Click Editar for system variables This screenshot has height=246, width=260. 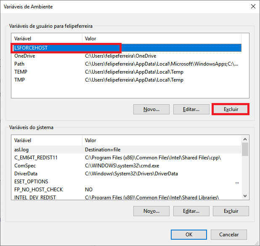coord(191,211)
